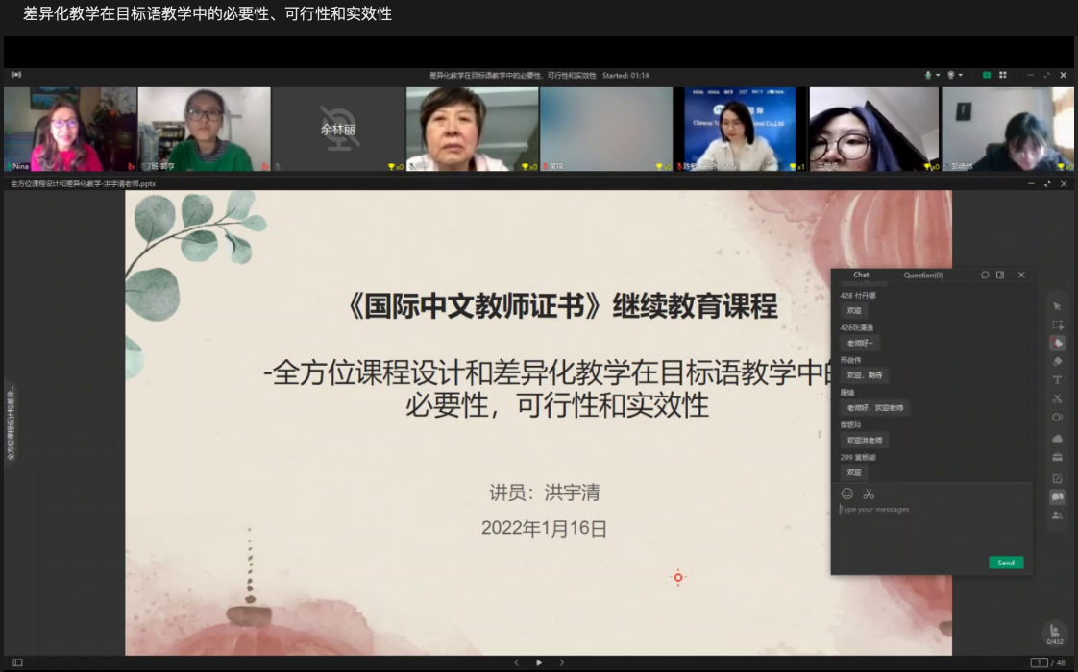Image resolution: width=1078 pixels, height=672 pixels.
Task: Switch to the Question(0) tab
Action: [x=922, y=275]
